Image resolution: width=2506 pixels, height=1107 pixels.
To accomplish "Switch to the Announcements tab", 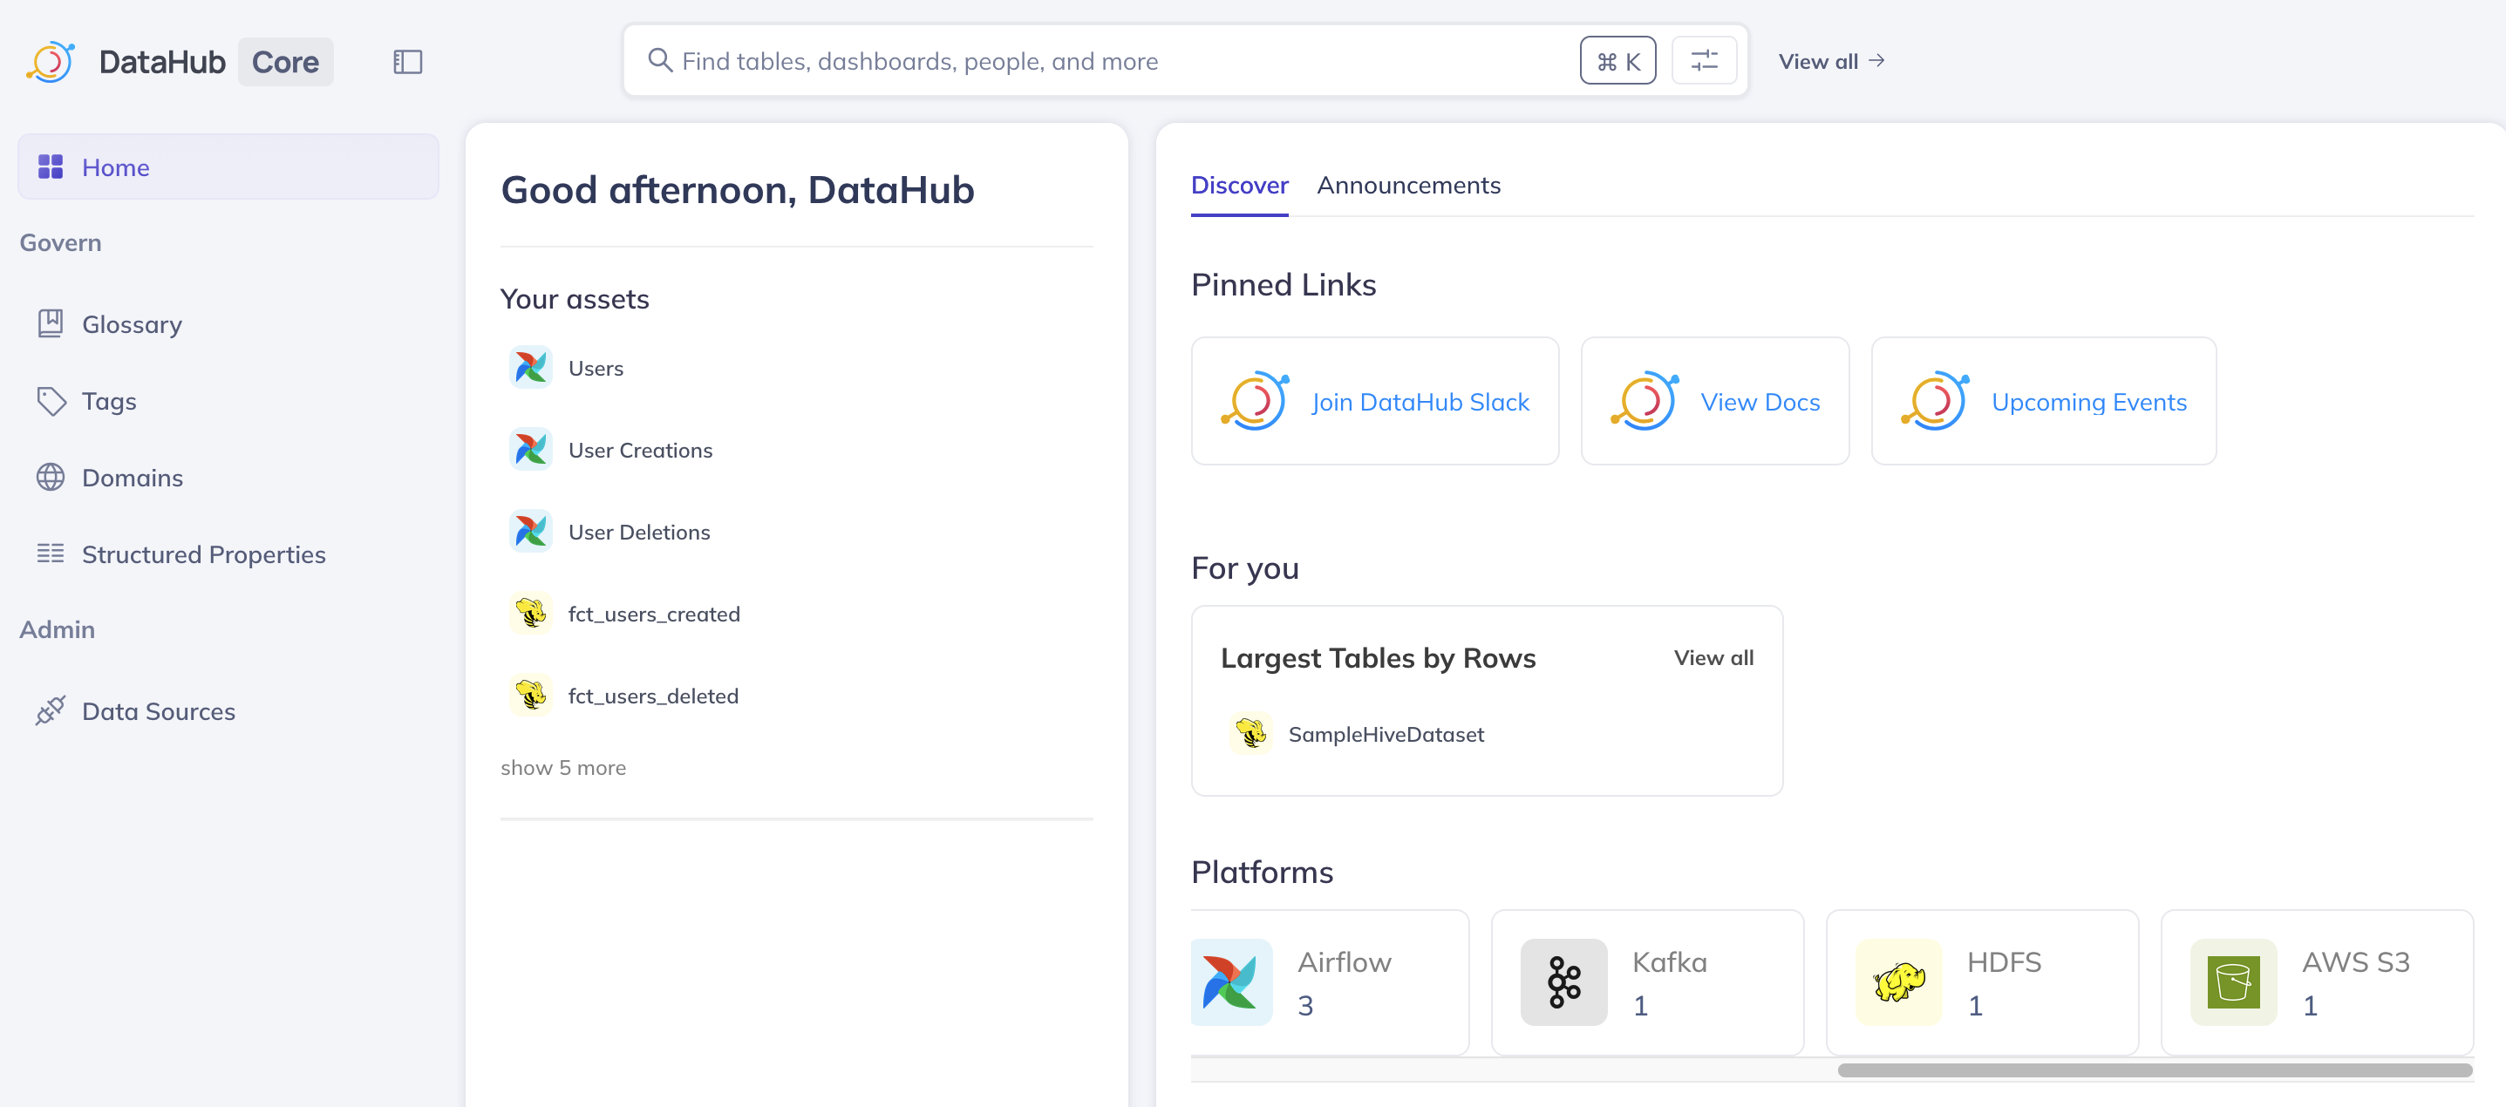I will tap(1407, 185).
